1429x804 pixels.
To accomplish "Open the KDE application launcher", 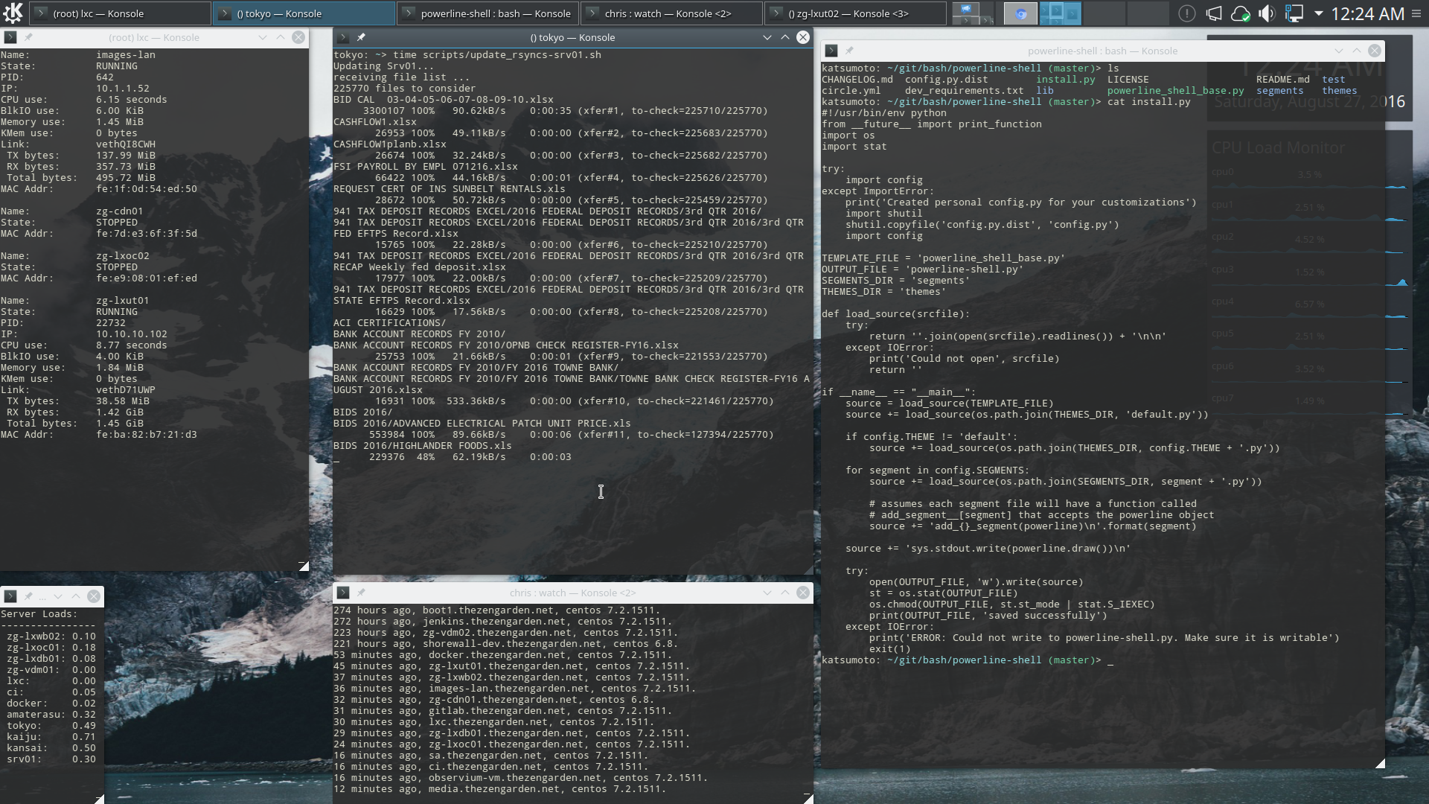I will pyautogui.click(x=13, y=13).
